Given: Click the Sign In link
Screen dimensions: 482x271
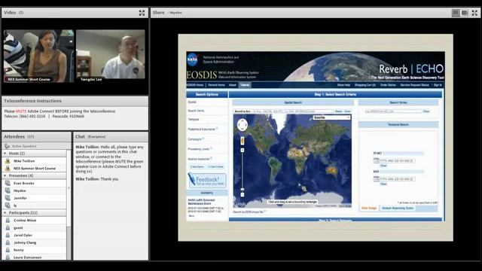Looking at the screenshot, I should [x=438, y=85].
